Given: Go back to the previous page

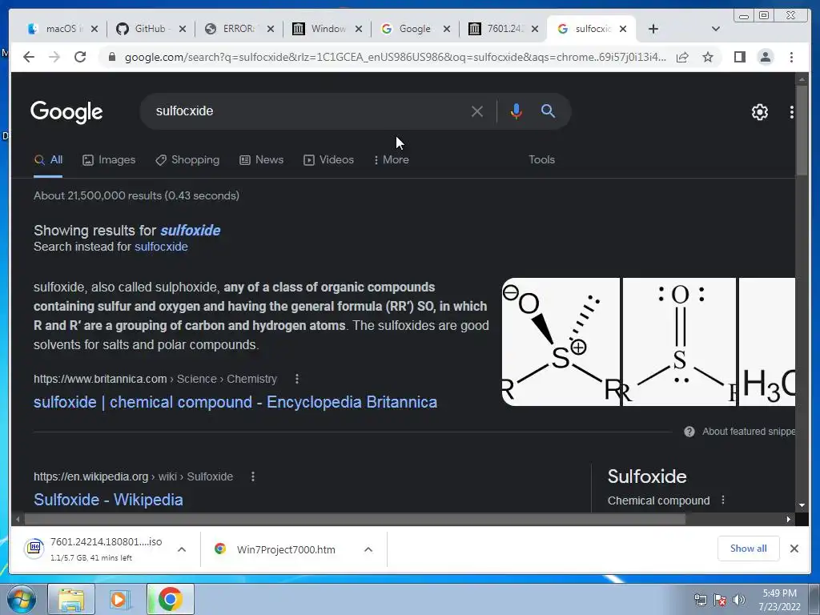Looking at the screenshot, I should click(x=29, y=57).
